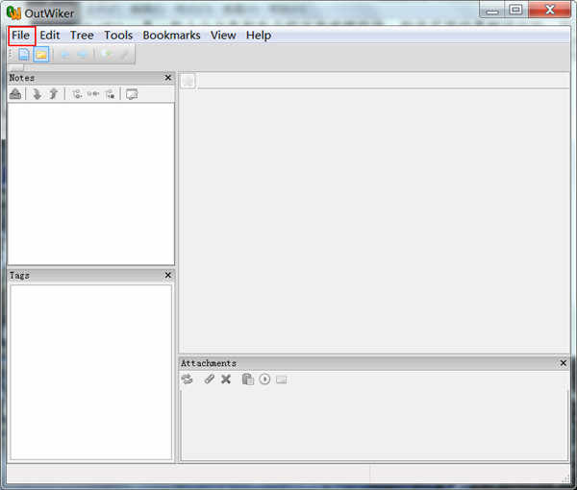Click the yellow open-folder toolbar icon
Image resolution: width=577 pixels, height=490 pixels.
41,55
